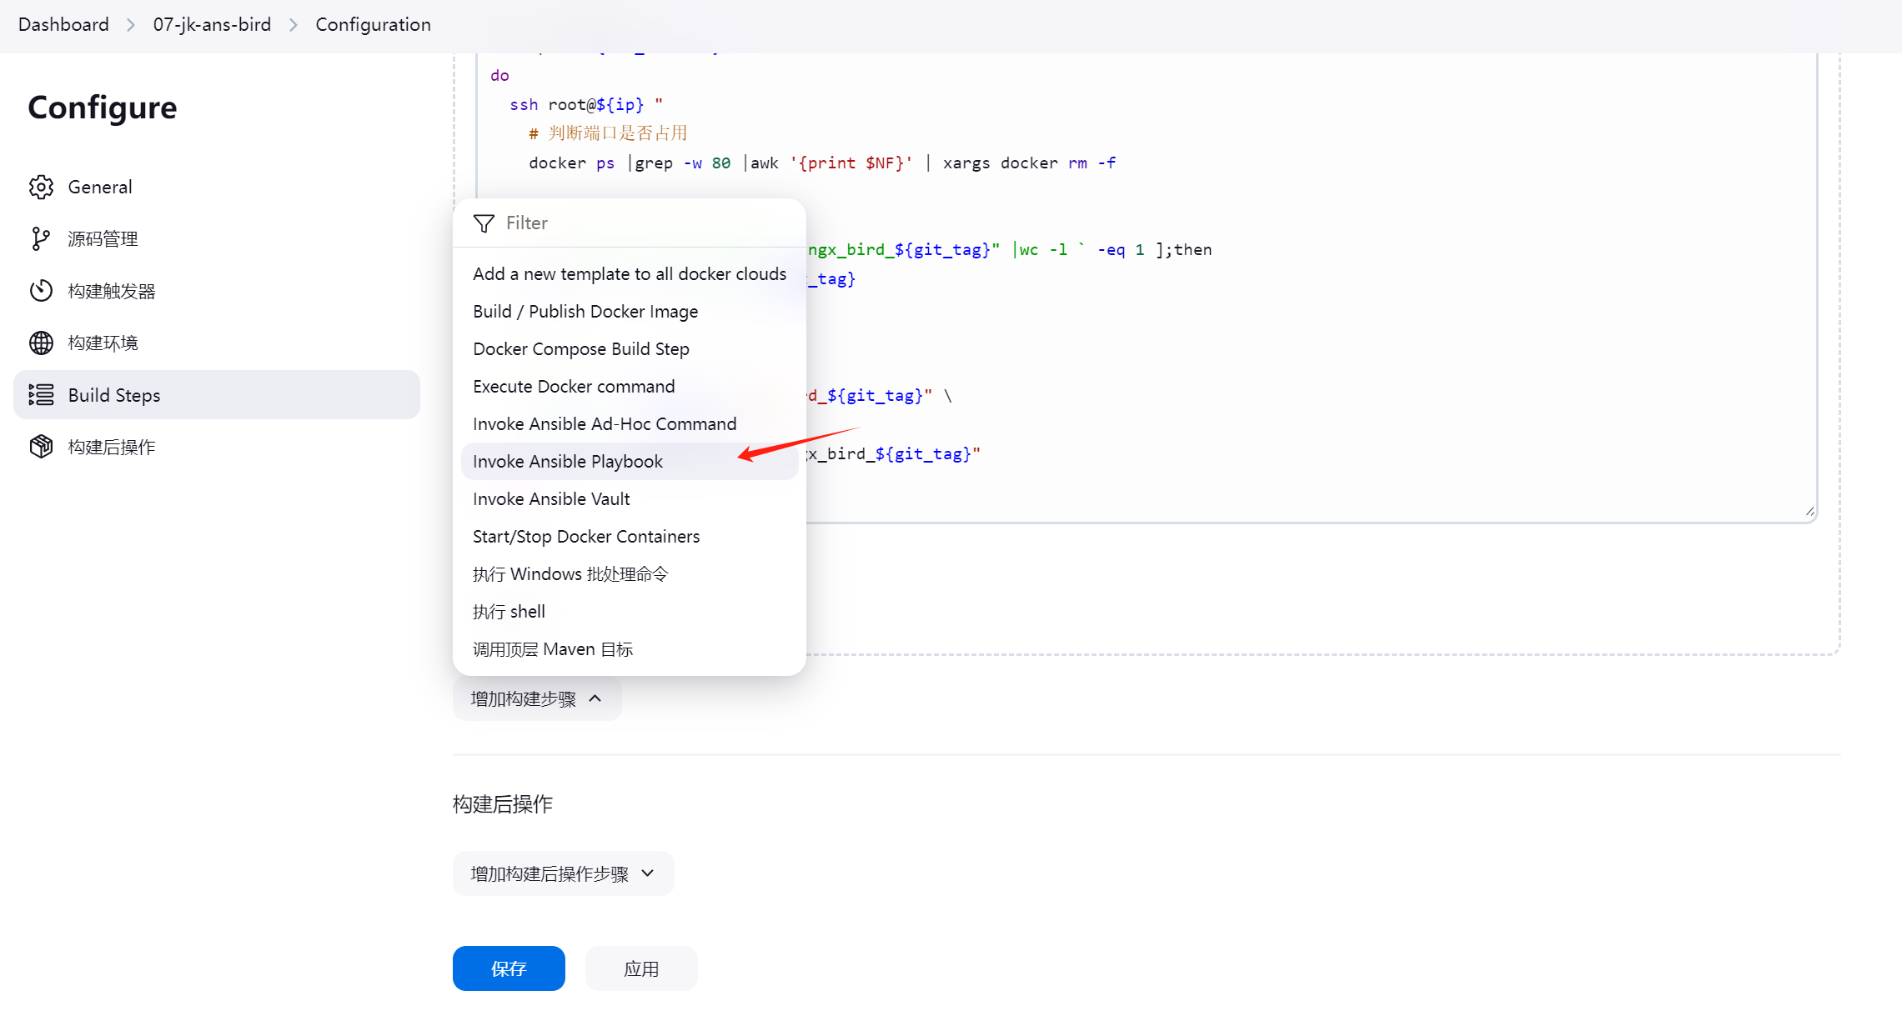This screenshot has width=1902, height=1016.
Task: Select Build Steps in sidebar
Action: 217,395
